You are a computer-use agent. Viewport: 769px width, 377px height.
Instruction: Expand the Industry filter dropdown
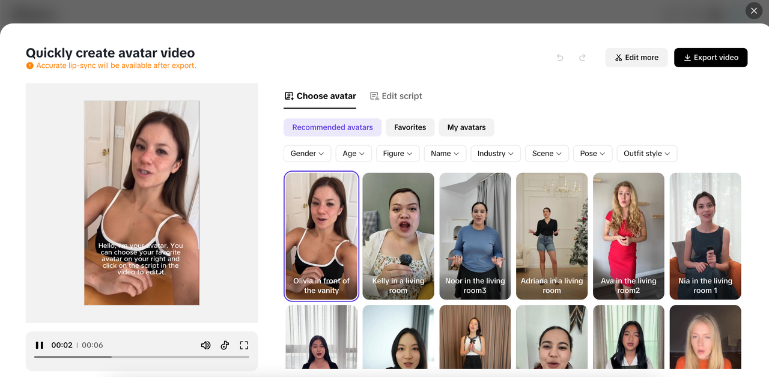point(496,154)
